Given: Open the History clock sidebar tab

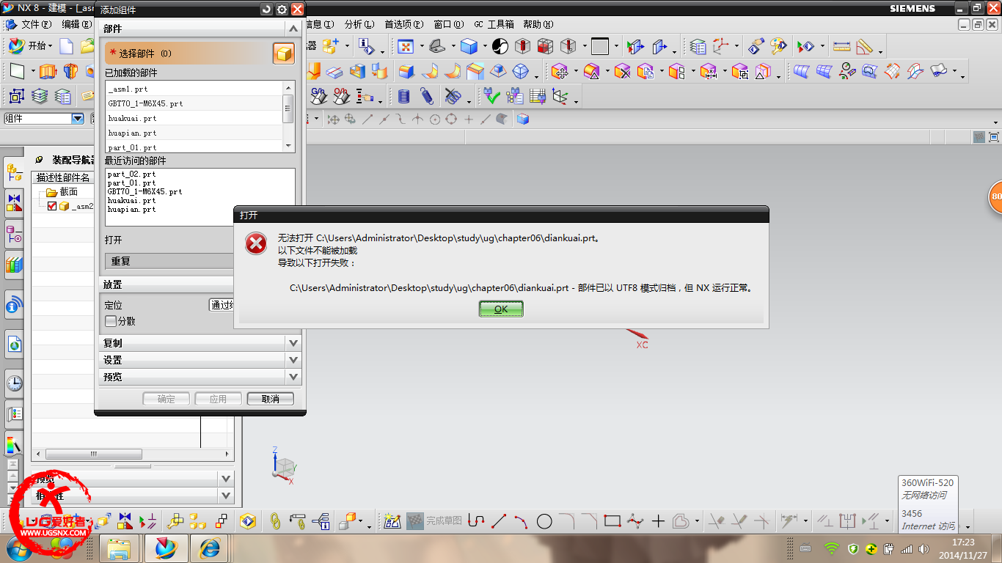Looking at the screenshot, I should tap(14, 383).
